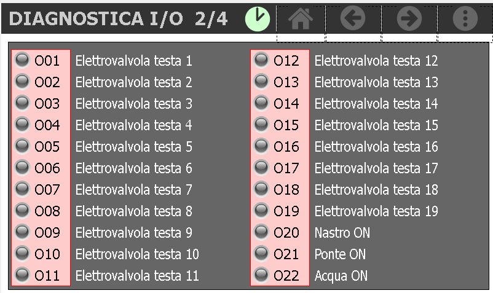The height and width of the screenshot is (293, 493).
Task: Toggle output O11 indicator
Action: 23,275
